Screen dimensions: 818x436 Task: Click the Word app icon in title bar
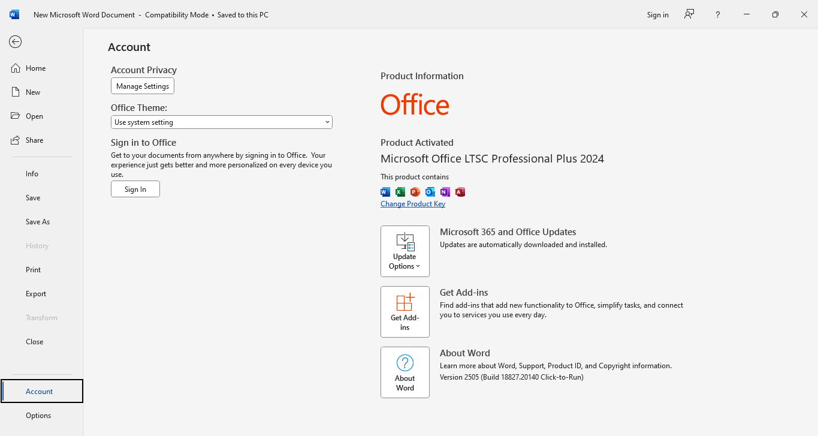click(x=14, y=14)
